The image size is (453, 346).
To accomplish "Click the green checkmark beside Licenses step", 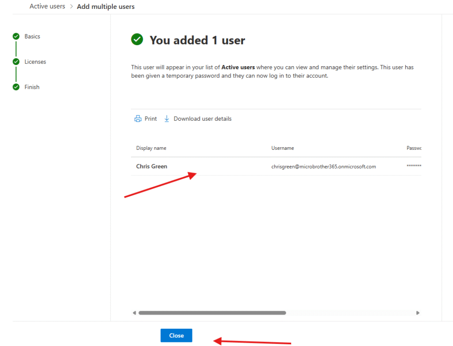I will pos(16,62).
